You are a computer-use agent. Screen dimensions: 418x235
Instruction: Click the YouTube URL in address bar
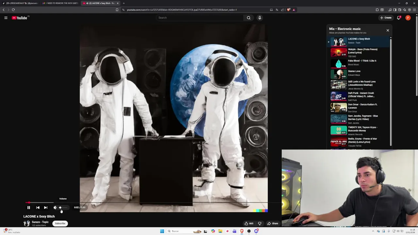pyautogui.click(x=182, y=10)
